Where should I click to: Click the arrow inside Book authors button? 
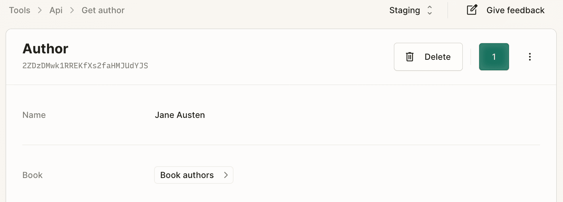click(226, 175)
